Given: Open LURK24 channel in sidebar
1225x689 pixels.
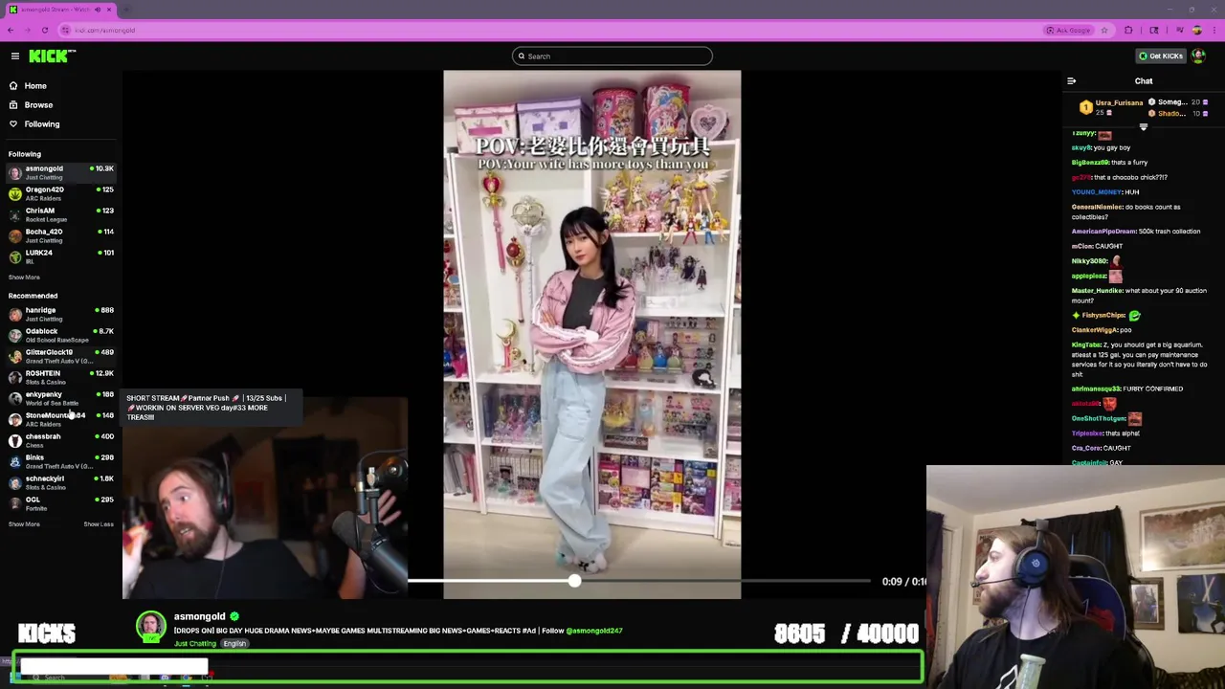Looking at the screenshot, I should coord(60,256).
